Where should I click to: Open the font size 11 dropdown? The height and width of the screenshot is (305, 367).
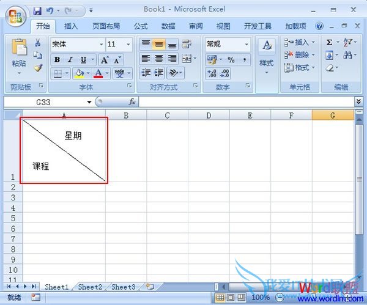tap(128, 44)
